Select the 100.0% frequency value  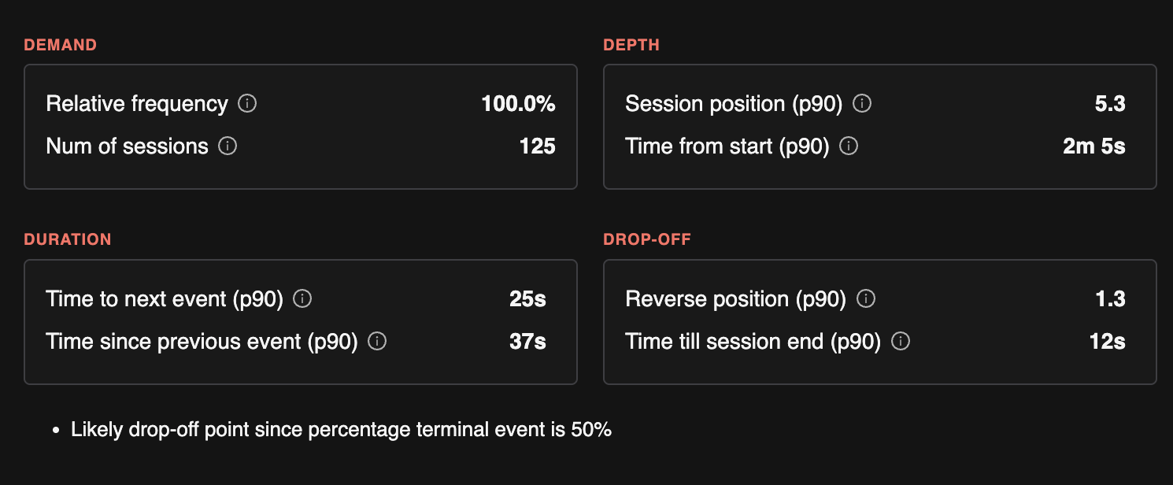point(520,103)
